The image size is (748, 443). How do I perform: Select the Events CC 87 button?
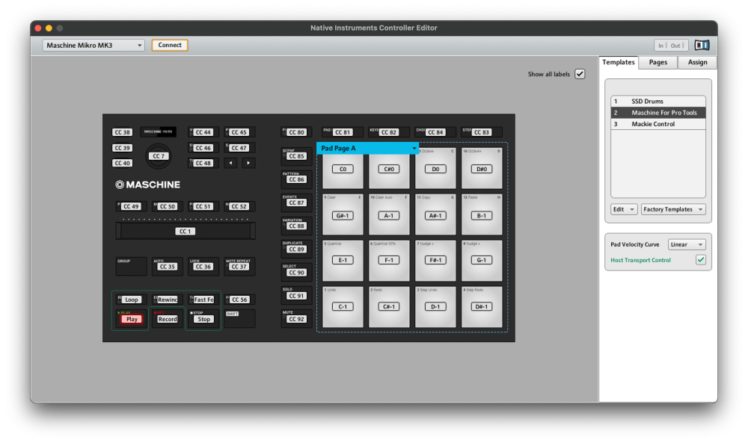[x=295, y=202]
